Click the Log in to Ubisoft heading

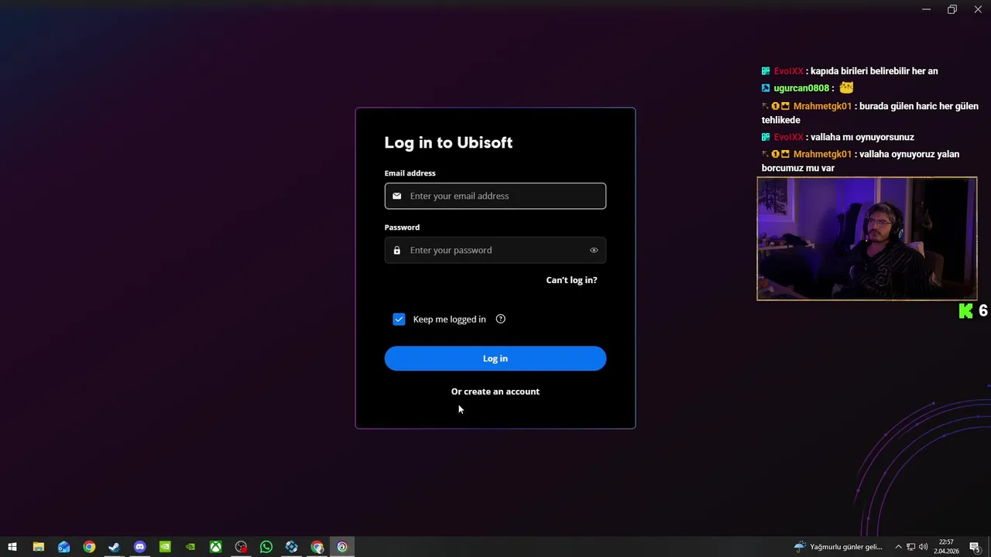[448, 142]
